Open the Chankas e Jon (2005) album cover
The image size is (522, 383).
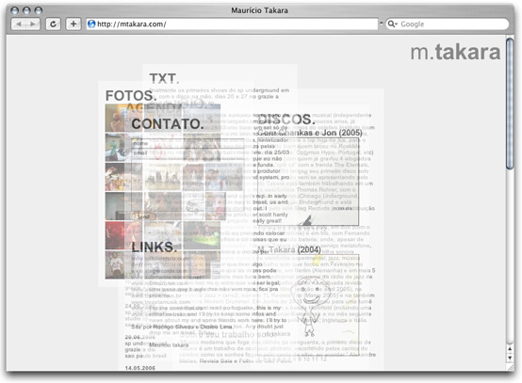pyautogui.click(x=308, y=182)
